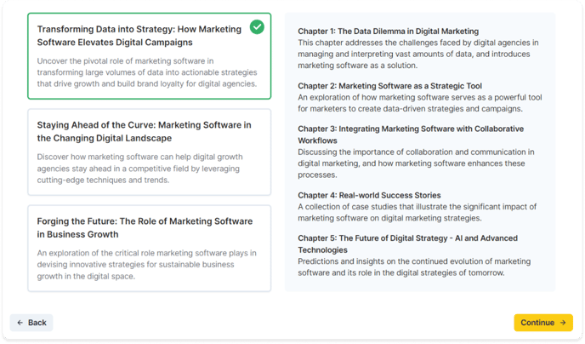585x344 pixels.
Task: Click description starting 'An exploration of the critical role'
Action: (x=146, y=265)
